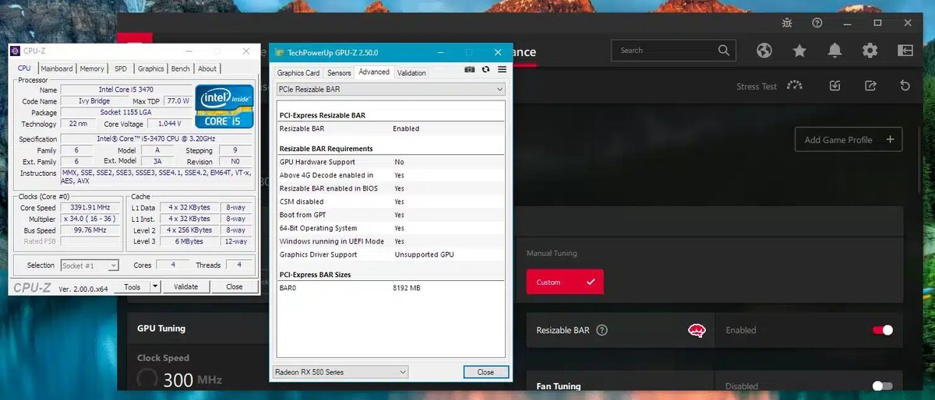
Task: Open Radeon Software settings gear
Action: point(870,51)
